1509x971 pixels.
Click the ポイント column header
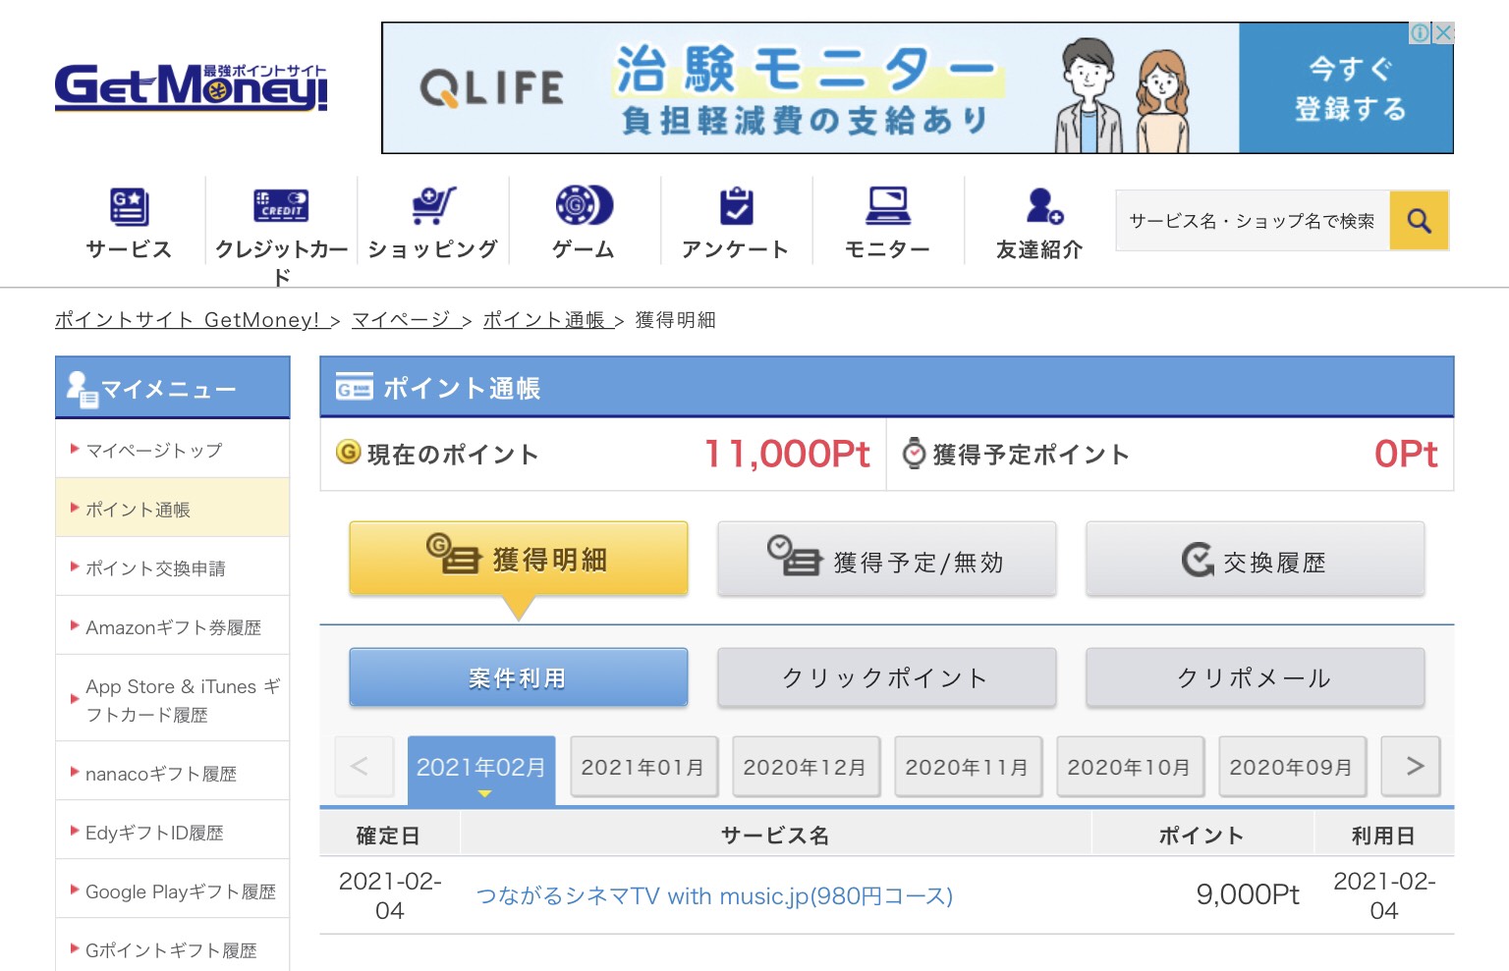pos(1202,836)
